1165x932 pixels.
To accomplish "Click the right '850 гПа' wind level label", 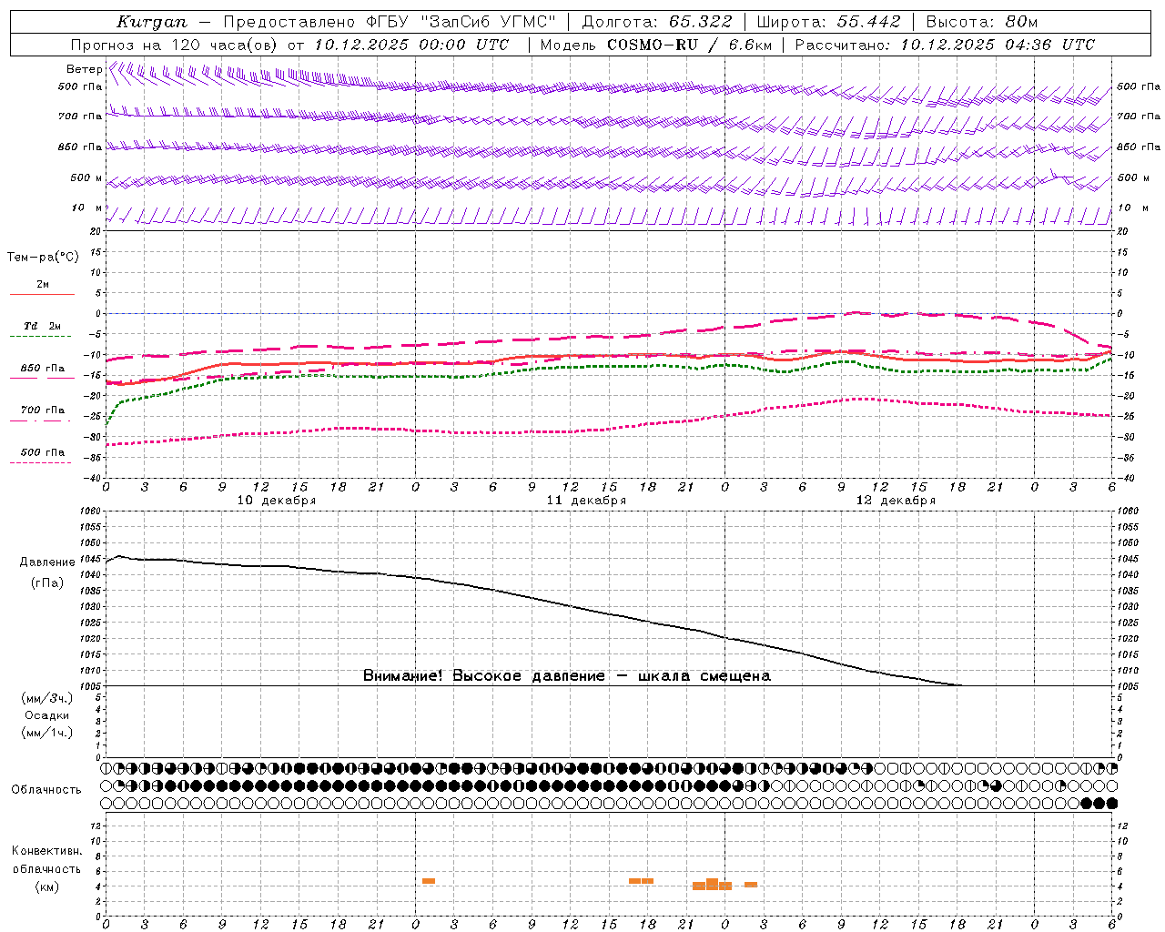I will tap(1140, 147).
